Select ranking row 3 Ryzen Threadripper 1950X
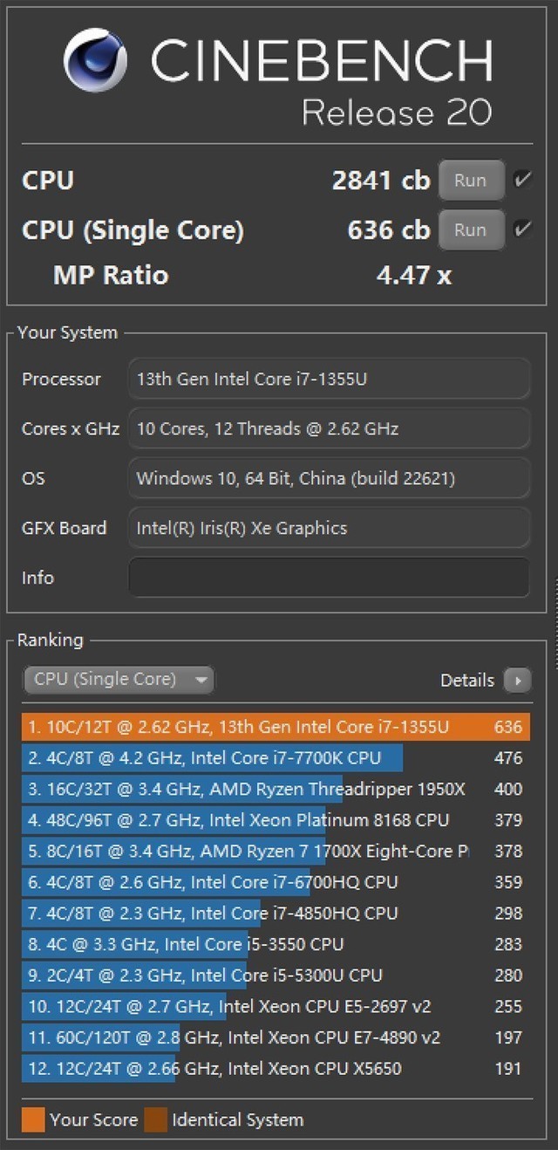Viewport: 558px width, 1150px height. pos(276,789)
